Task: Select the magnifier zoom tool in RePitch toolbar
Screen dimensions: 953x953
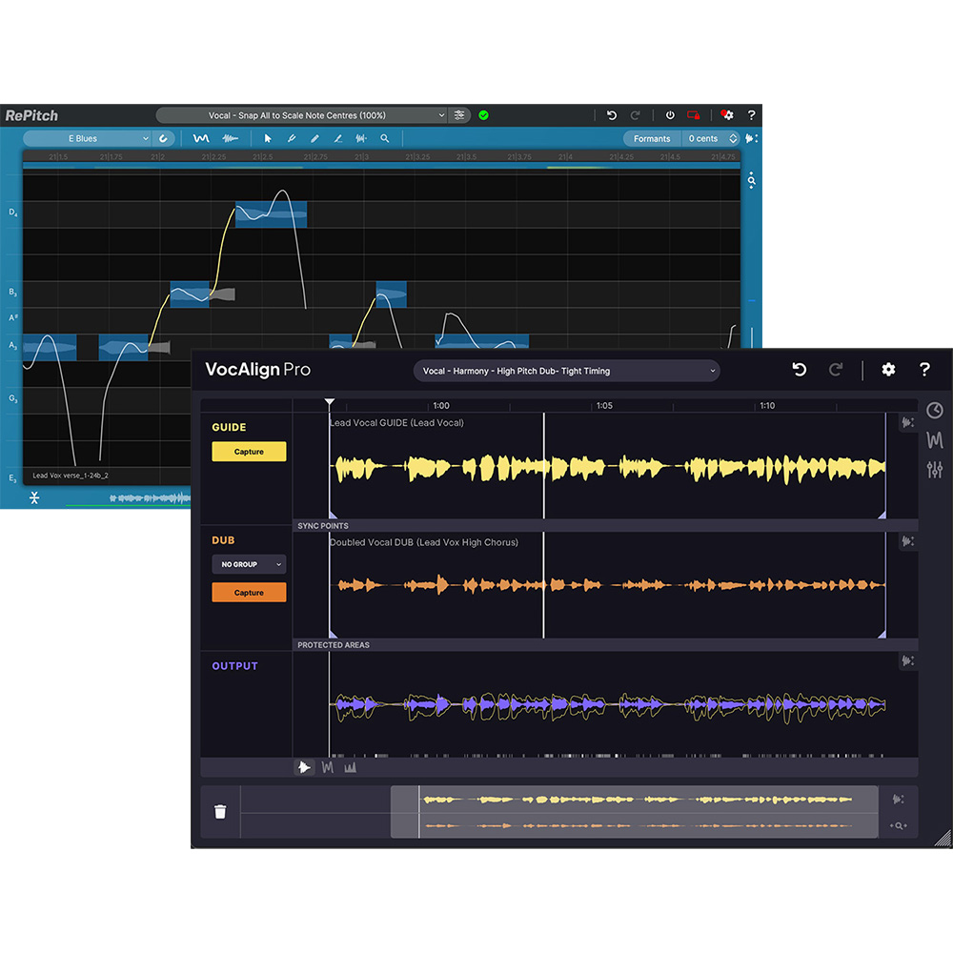Action: pos(385,138)
